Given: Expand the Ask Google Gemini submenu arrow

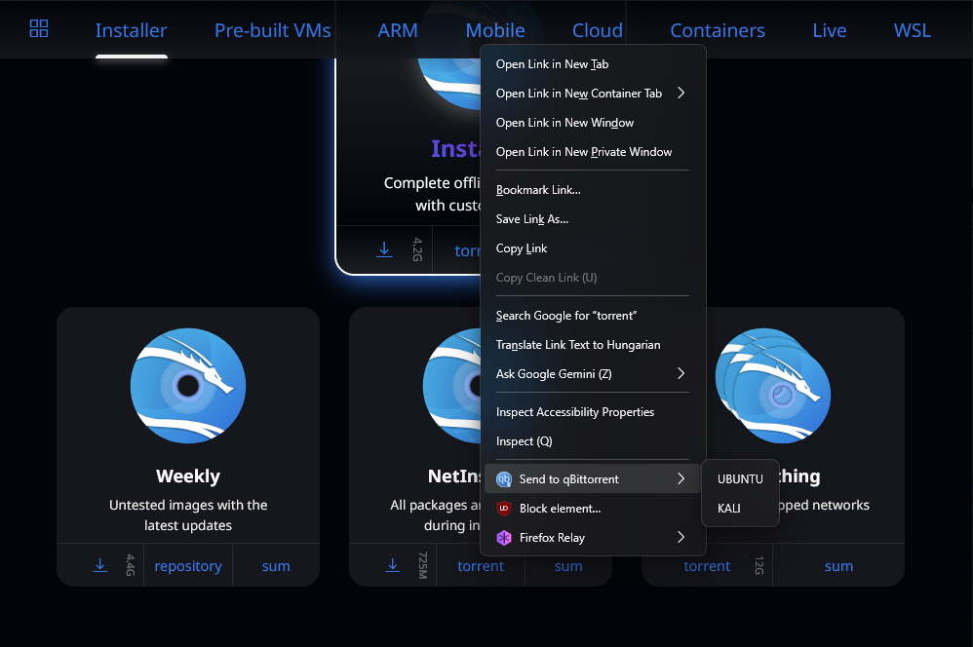Looking at the screenshot, I should click(x=681, y=373).
